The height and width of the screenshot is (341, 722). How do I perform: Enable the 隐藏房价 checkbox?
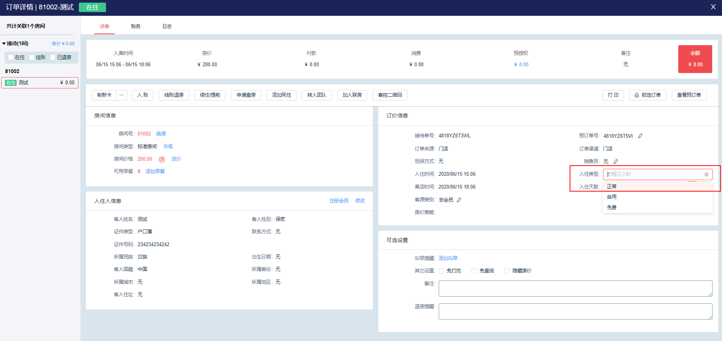click(x=507, y=271)
